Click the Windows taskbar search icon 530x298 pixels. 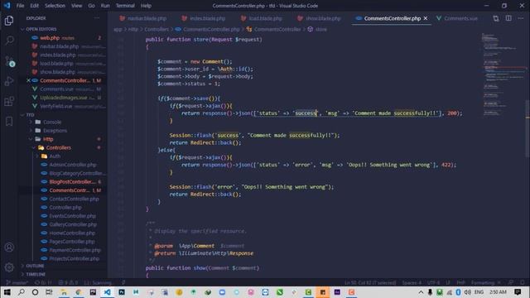(x=21, y=292)
